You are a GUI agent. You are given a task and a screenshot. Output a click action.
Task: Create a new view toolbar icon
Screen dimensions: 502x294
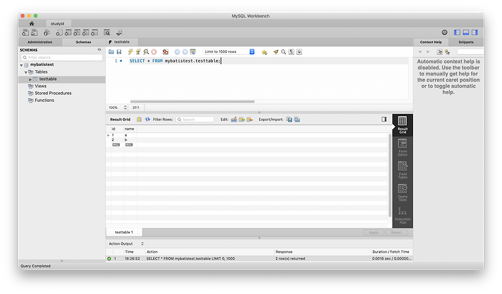click(77, 33)
